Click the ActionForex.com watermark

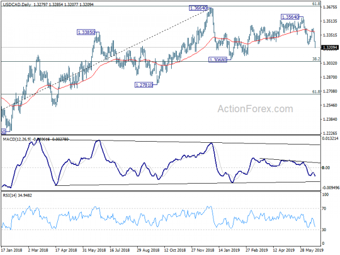(255, 109)
